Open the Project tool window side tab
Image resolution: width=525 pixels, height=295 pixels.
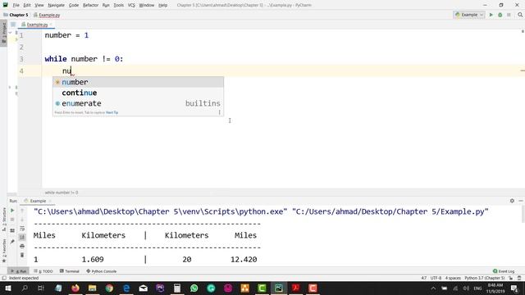click(3, 33)
